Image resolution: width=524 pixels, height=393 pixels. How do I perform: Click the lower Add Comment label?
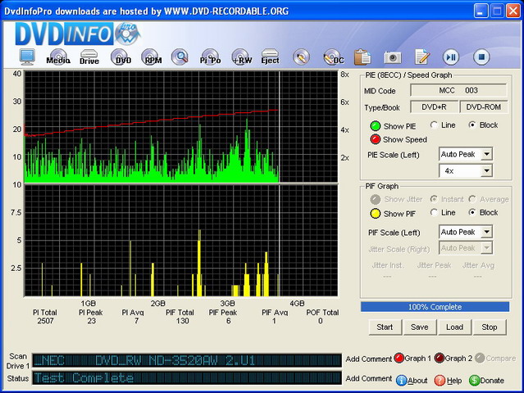tap(369, 378)
